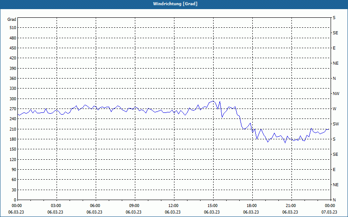The image size is (348, 217).
Task: Select the "NE" compass label between 30 and 60
Action: [x=335, y=185]
